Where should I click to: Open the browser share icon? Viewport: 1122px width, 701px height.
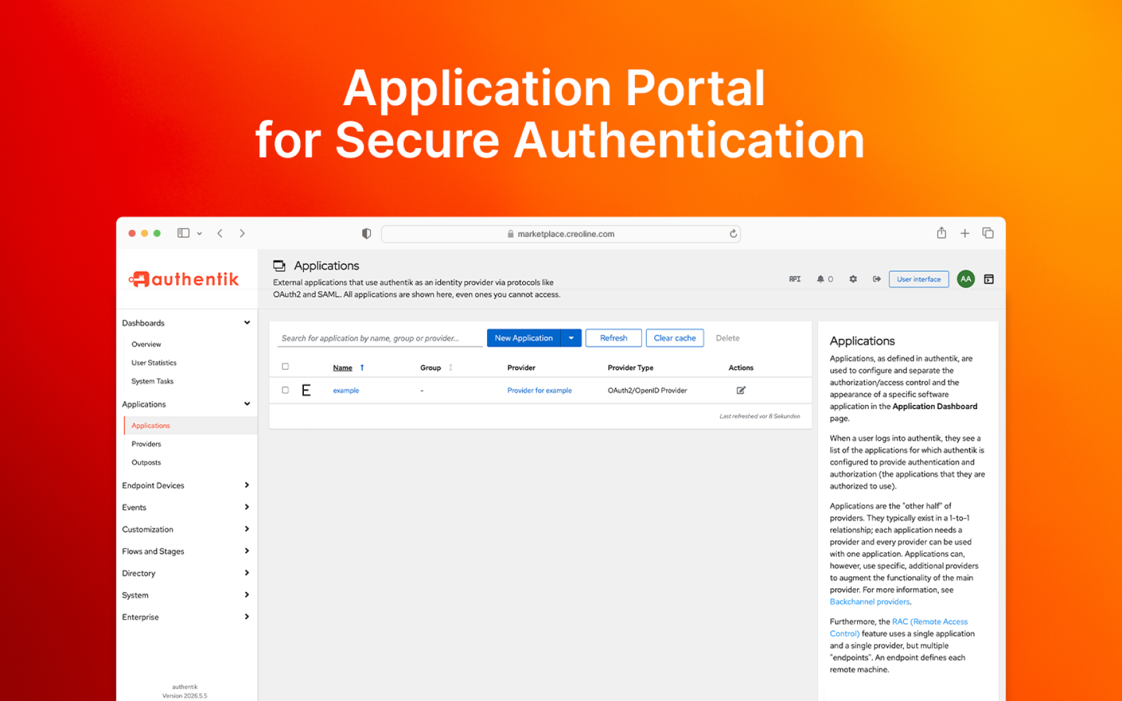click(x=941, y=232)
